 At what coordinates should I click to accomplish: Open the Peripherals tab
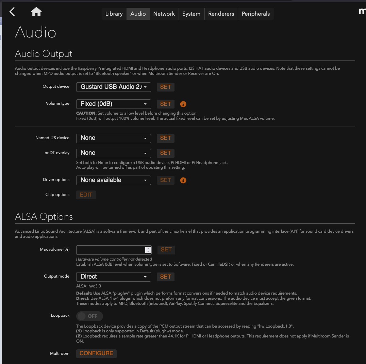pos(255,14)
